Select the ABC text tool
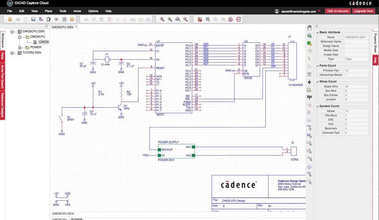Viewport: 379px width, 220px height. coord(310,74)
